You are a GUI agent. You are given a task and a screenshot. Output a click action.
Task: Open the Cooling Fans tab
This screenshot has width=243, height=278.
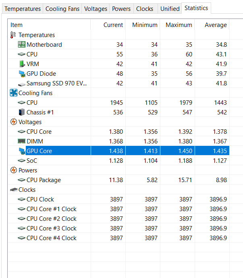pos(62,9)
